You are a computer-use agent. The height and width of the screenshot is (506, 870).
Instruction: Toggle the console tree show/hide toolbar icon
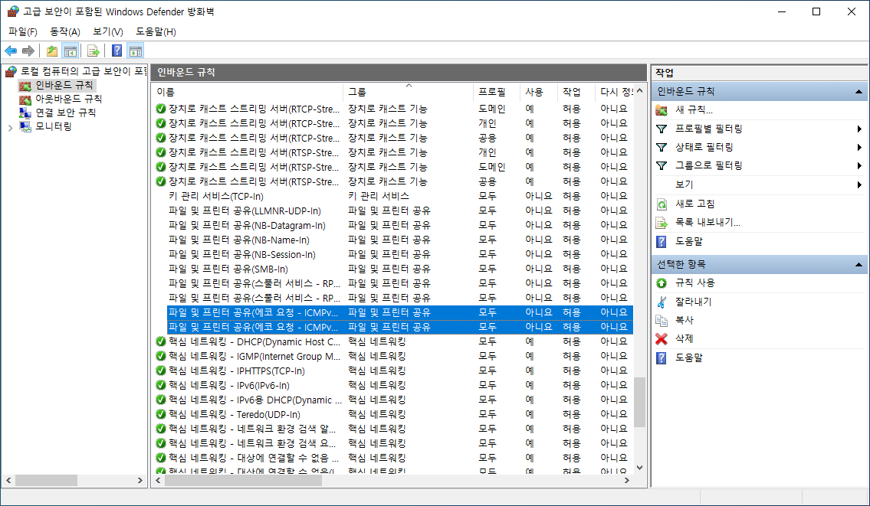pyautogui.click(x=70, y=51)
